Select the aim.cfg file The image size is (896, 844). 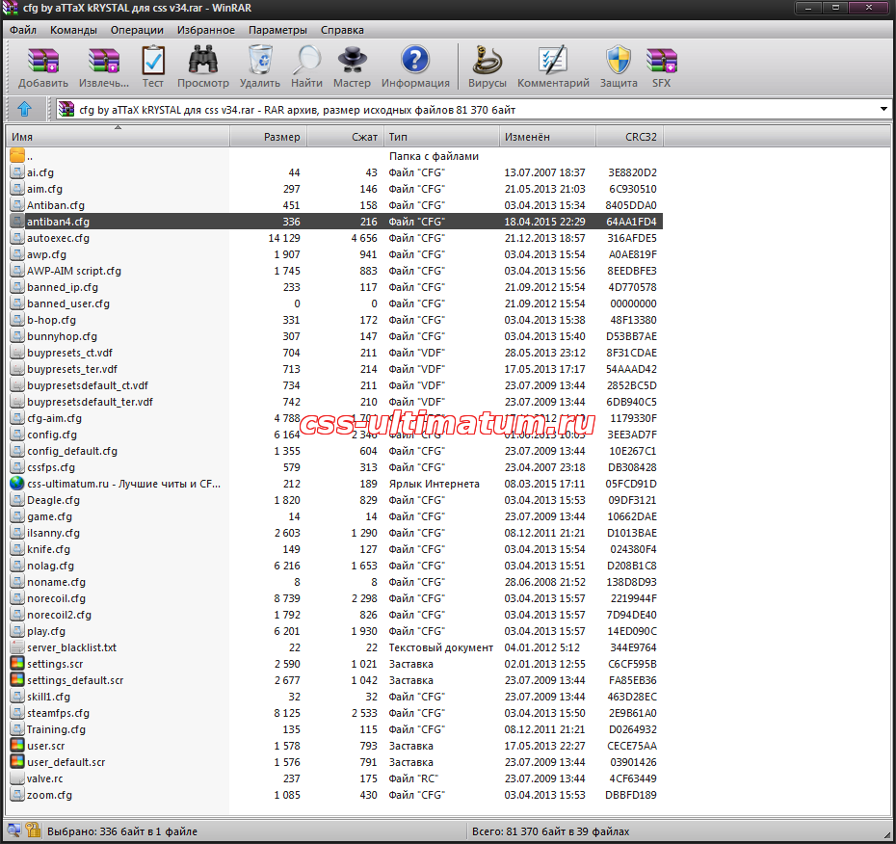click(x=44, y=189)
